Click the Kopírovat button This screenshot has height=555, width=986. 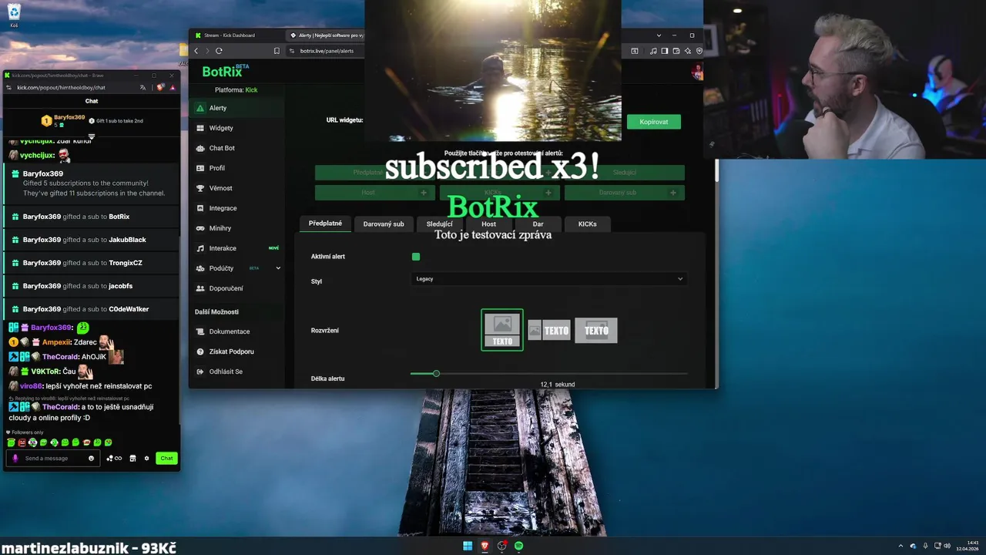654,122
